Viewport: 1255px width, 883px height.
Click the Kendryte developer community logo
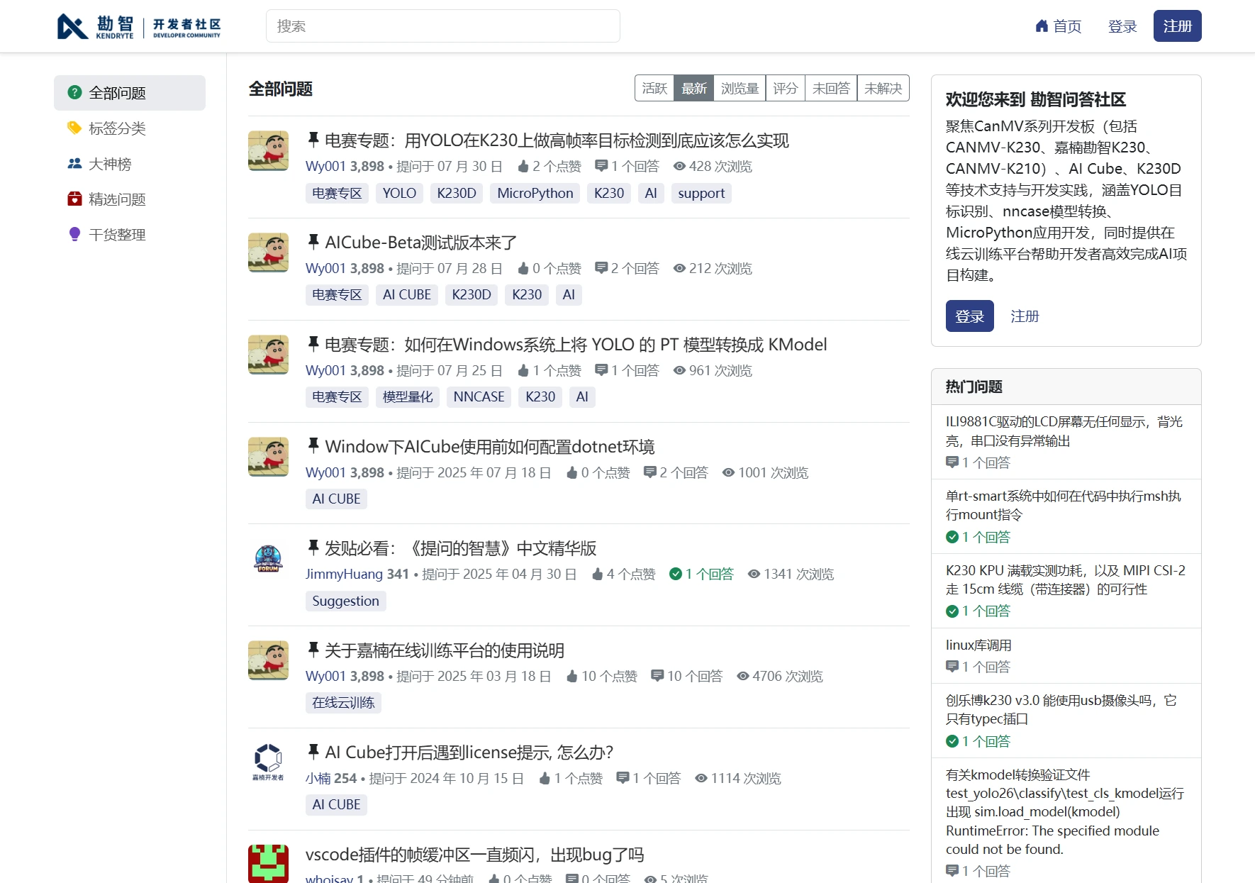(x=139, y=26)
